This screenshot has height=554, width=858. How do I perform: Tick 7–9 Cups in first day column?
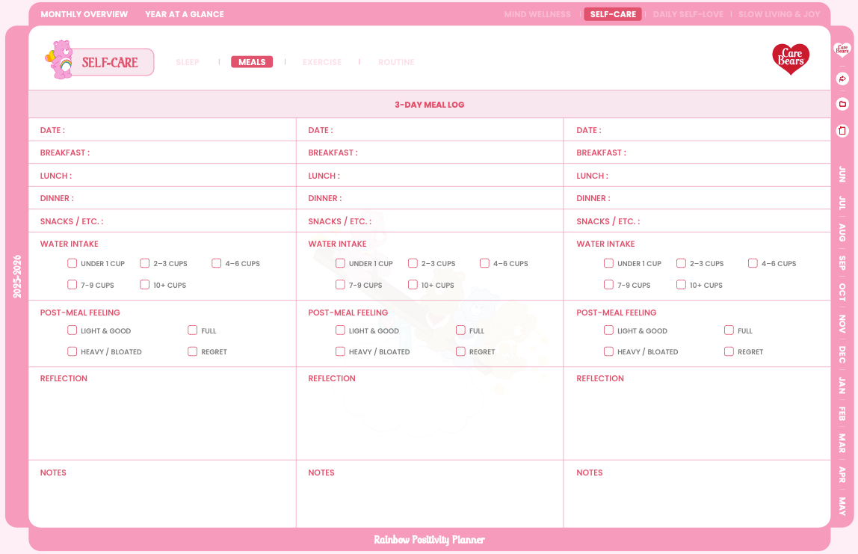tap(72, 285)
